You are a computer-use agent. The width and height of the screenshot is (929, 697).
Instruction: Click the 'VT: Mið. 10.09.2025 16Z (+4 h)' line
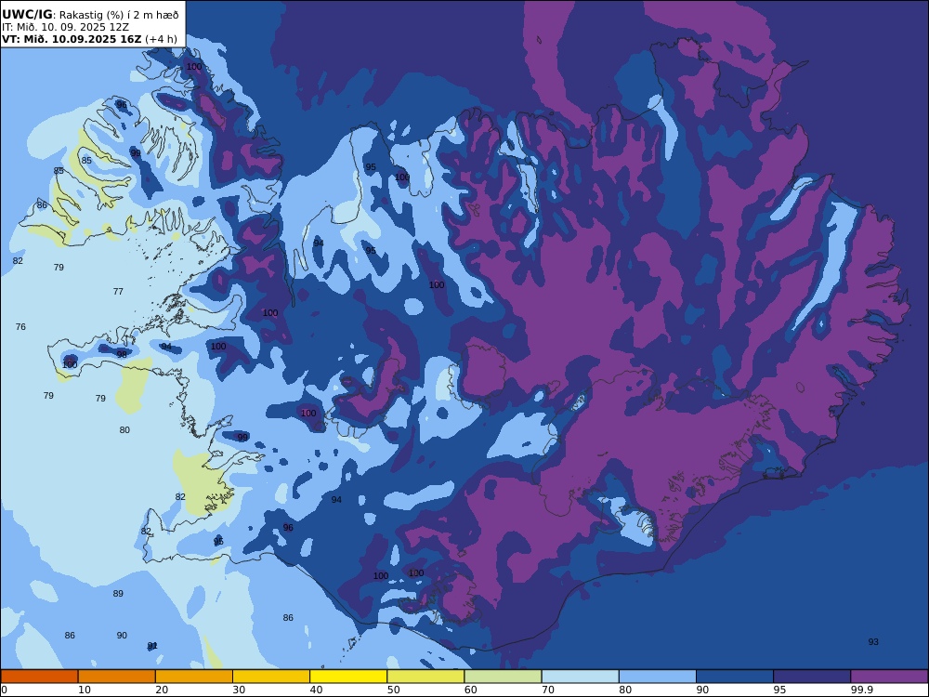(89, 39)
